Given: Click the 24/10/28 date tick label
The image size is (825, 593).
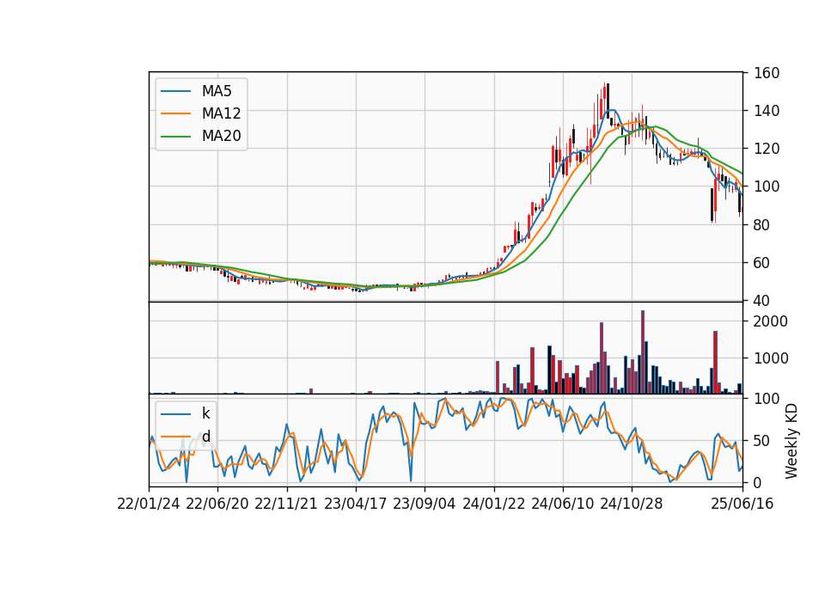Looking at the screenshot, I should click(x=632, y=504).
